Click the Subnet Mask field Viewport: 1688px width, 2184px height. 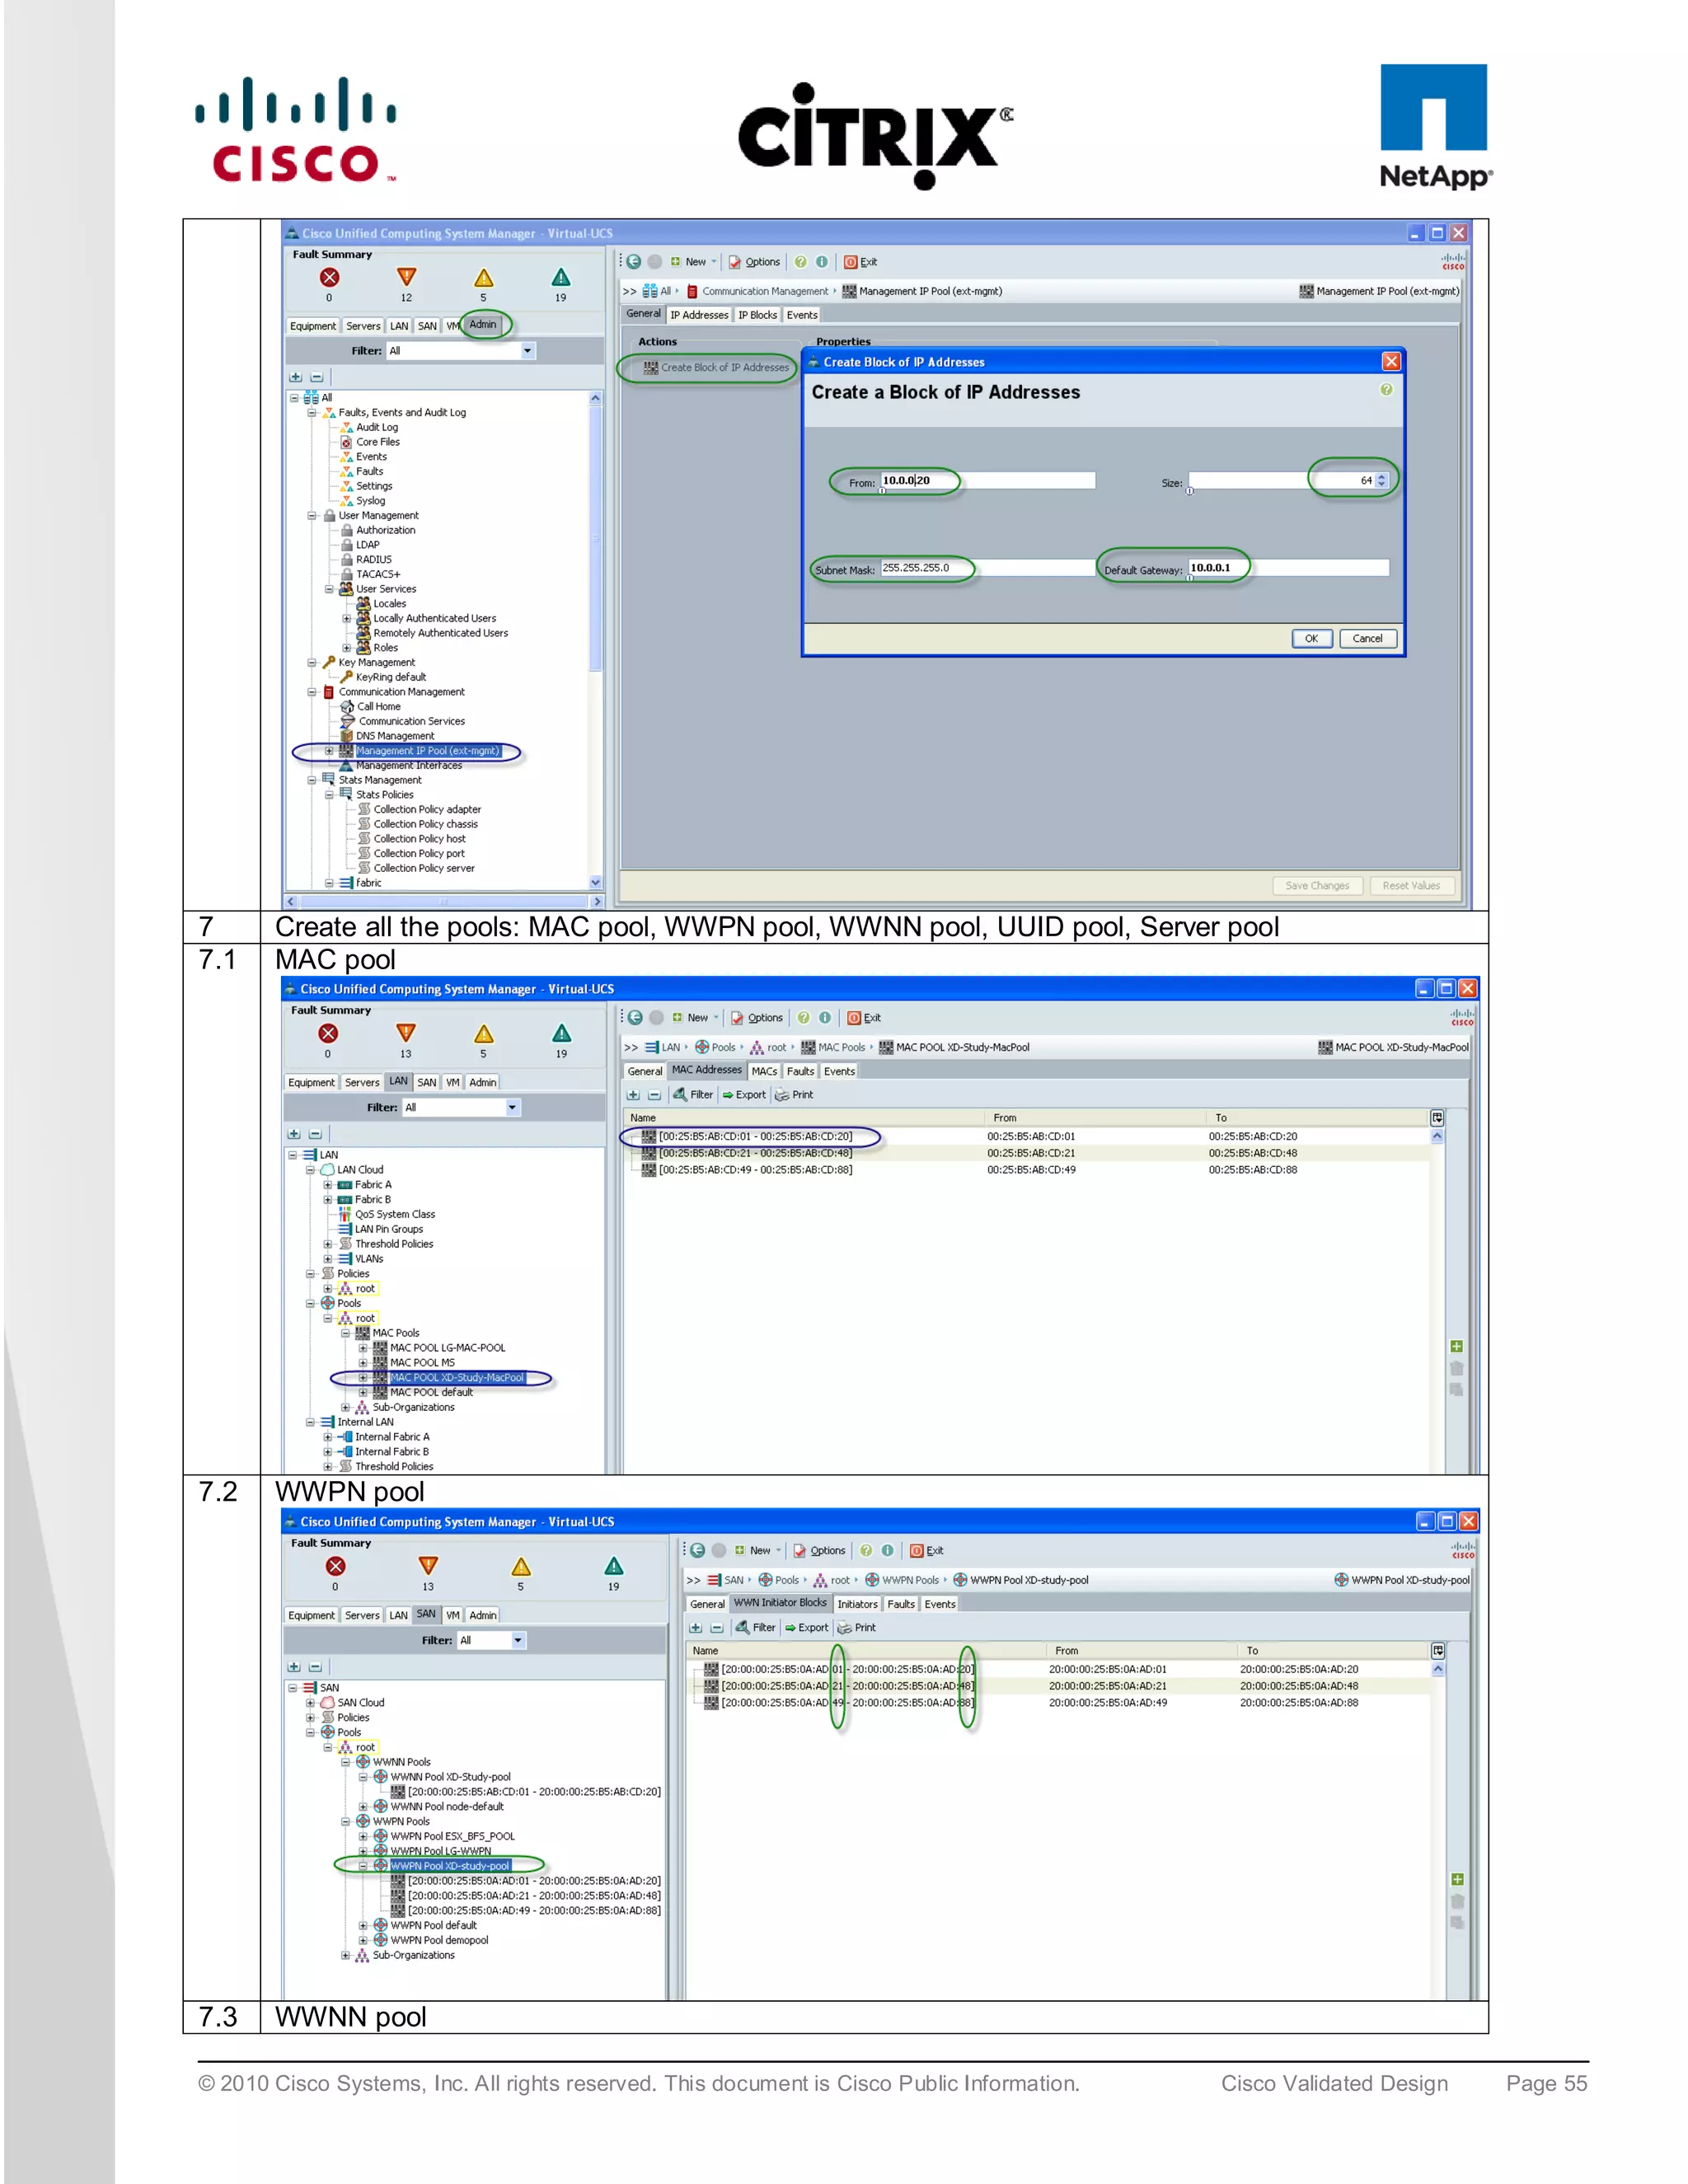(x=987, y=568)
